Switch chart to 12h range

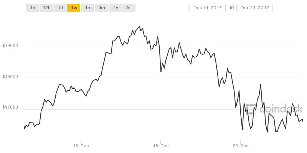(x=46, y=8)
